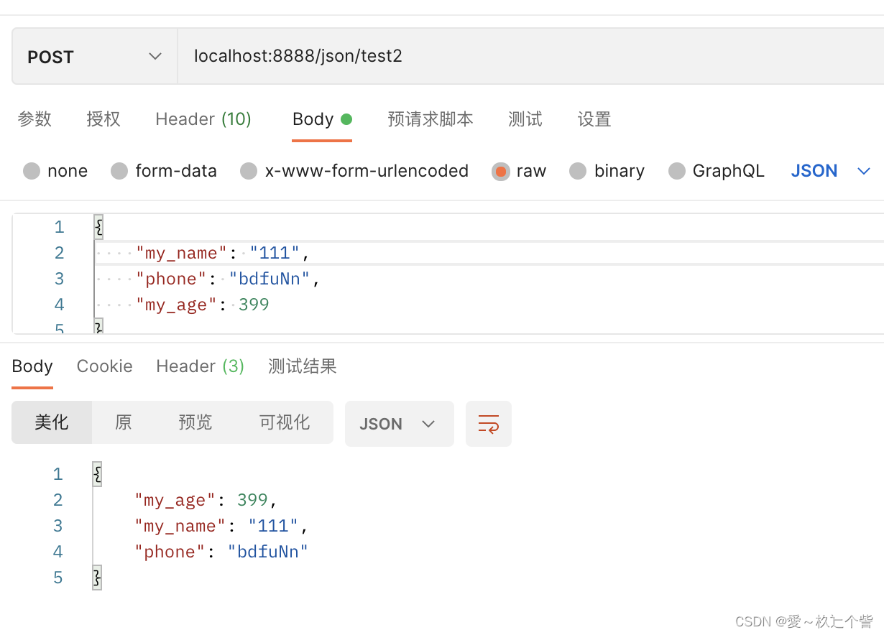Open the response Cookie tab

105,366
